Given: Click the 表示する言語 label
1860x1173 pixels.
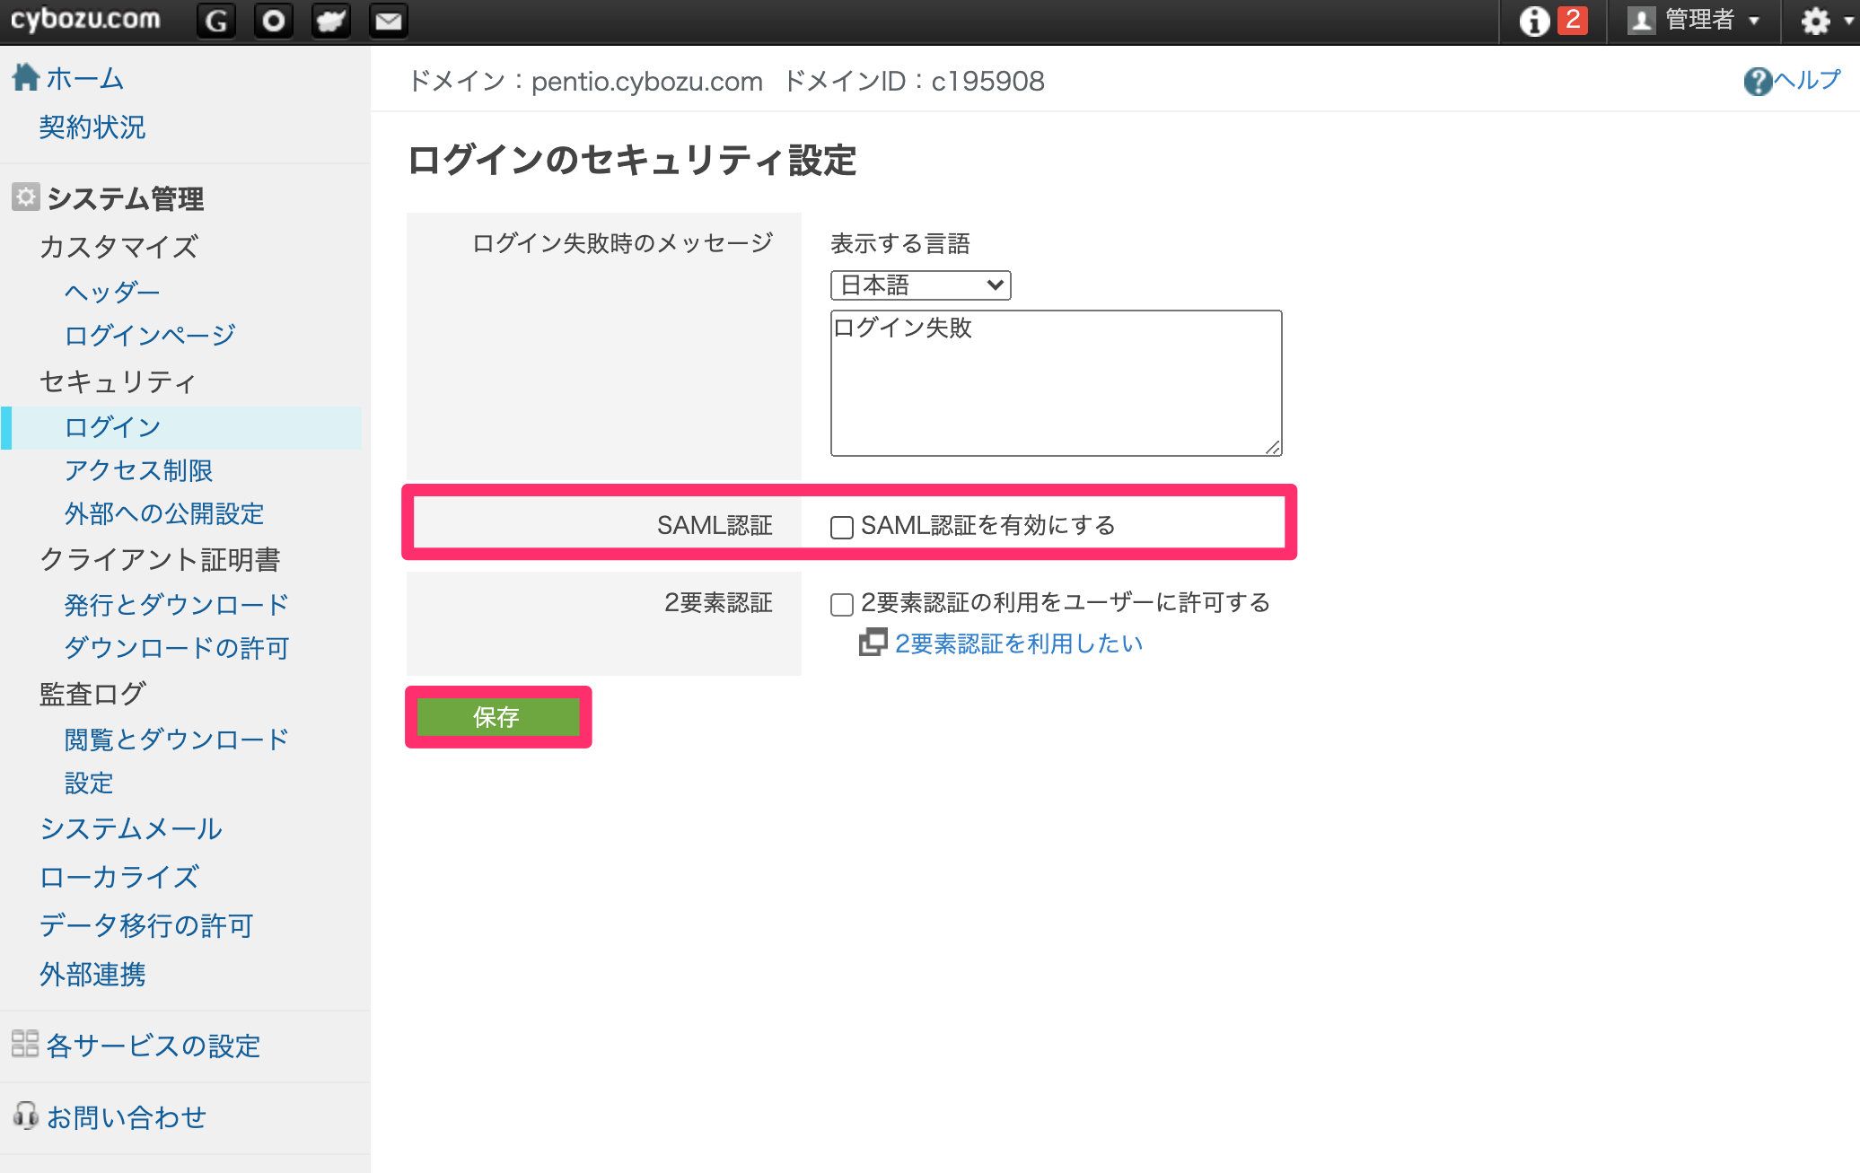Looking at the screenshot, I should tap(900, 243).
